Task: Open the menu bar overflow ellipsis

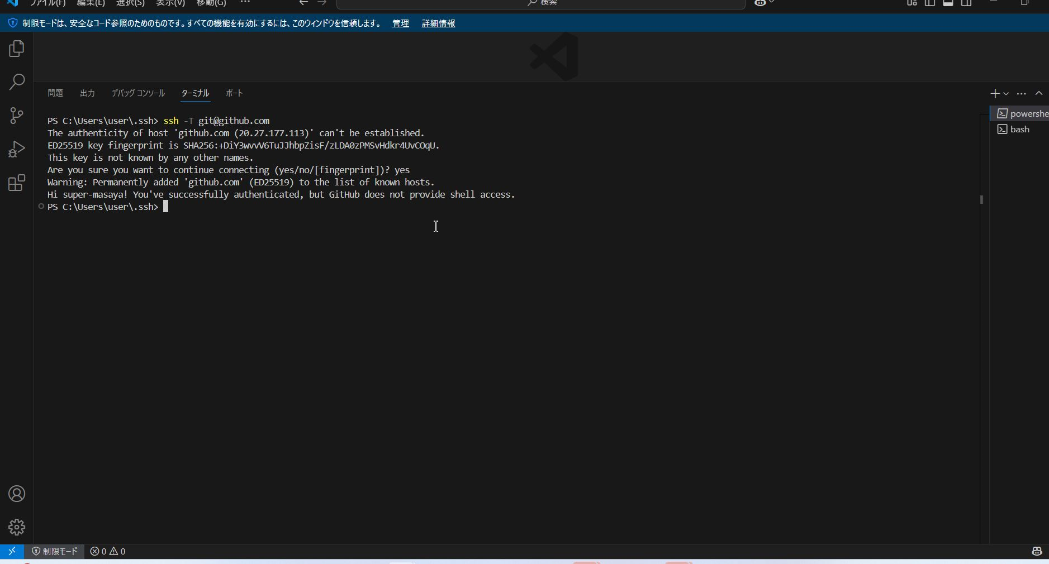Action: coord(245,3)
